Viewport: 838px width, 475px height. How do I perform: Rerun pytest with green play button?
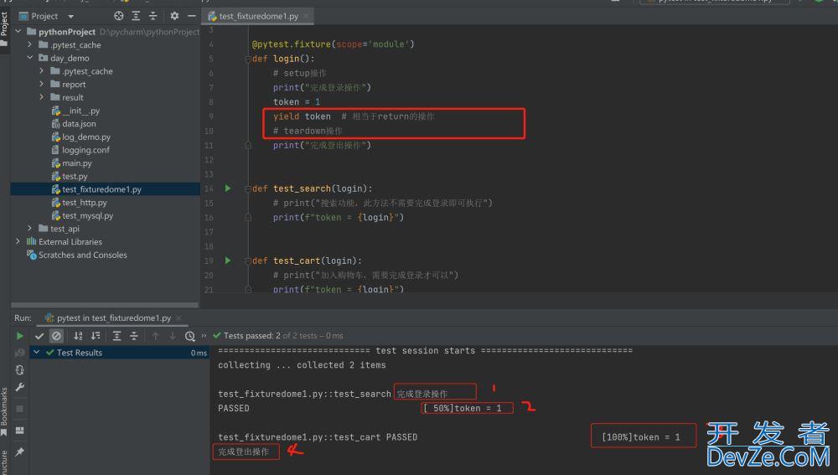tap(20, 336)
